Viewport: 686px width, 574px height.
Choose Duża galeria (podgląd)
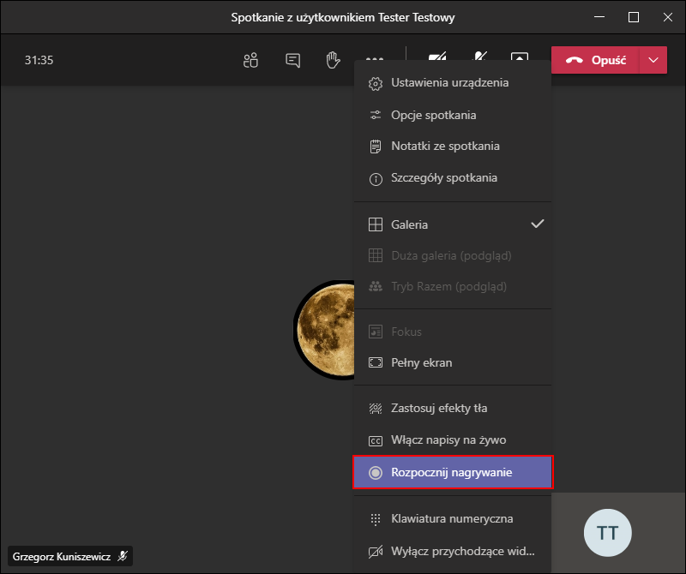(453, 255)
